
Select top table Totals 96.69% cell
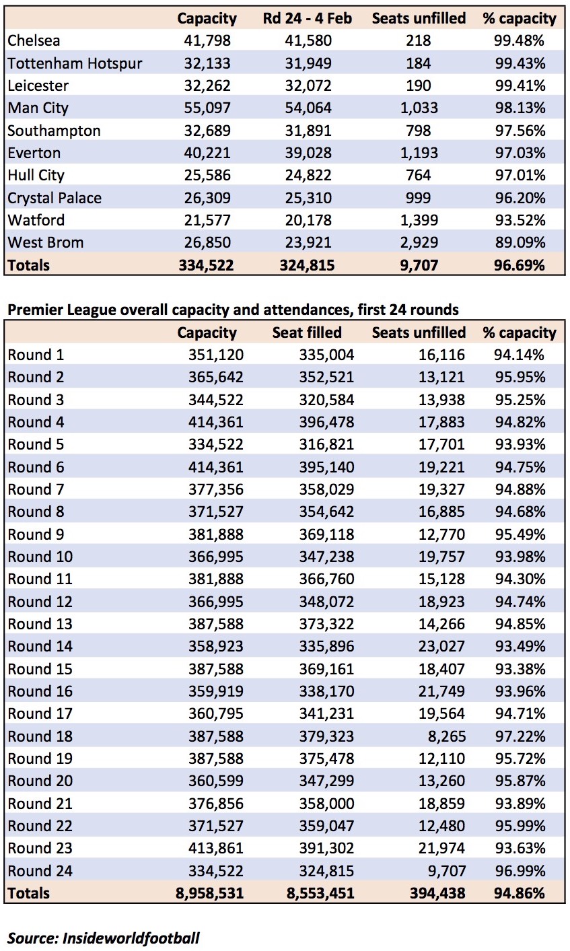point(518,265)
